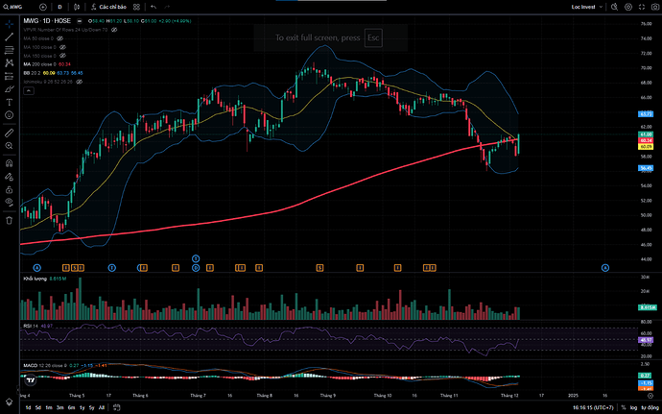Click the undo arrow in top toolbar
The height and width of the screenshot is (414, 662).
click(x=153, y=7)
